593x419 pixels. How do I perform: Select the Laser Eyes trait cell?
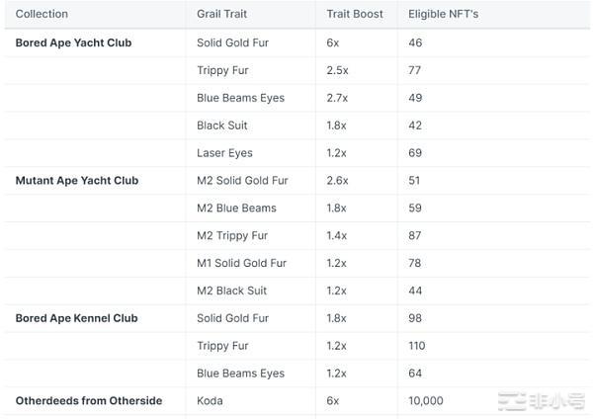pyautogui.click(x=224, y=153)
